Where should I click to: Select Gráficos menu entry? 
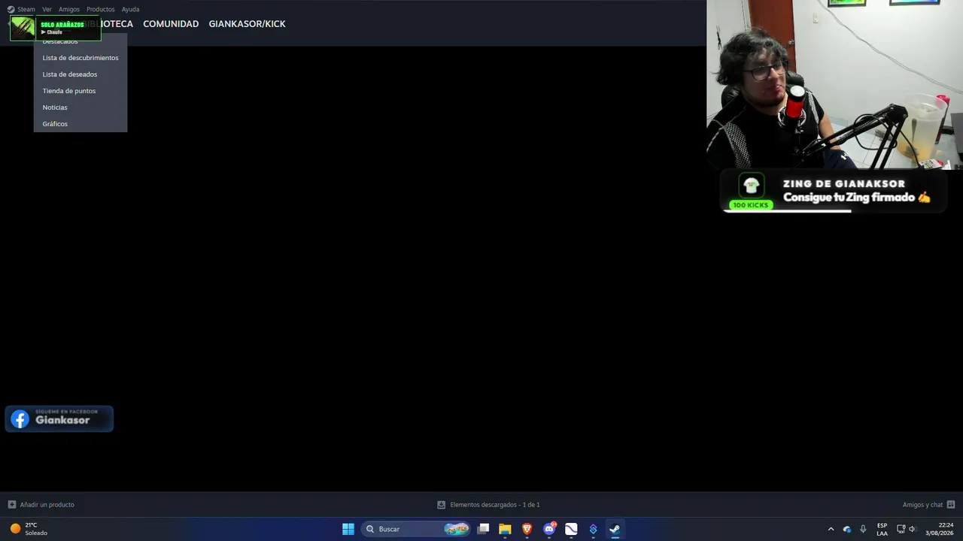click(81, 124)
